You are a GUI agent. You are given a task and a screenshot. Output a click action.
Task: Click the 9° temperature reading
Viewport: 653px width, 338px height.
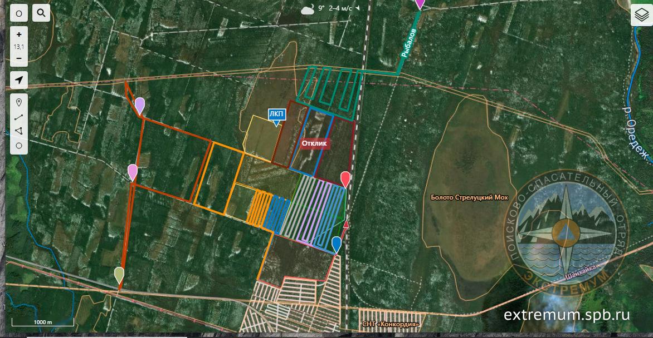[x=321, y=8]
